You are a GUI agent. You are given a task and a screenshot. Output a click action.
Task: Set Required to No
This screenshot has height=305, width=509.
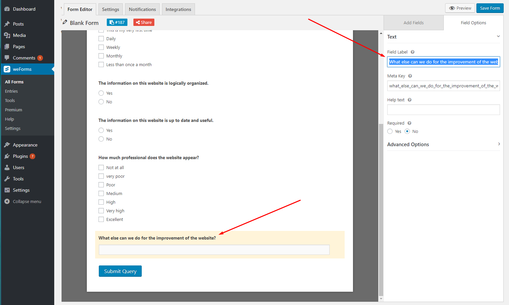[407, 131]
